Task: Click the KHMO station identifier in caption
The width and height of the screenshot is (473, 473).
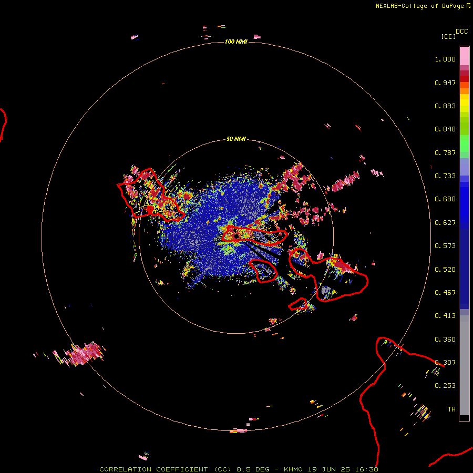Action: (x=293, y=469)
